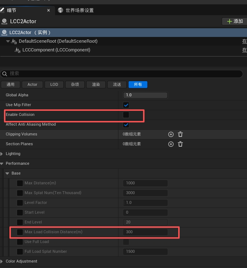Uncheck Use Mip Filter checkbox
Image resolution: width=247 pixels, height=268 pixels.
point(126,105)
